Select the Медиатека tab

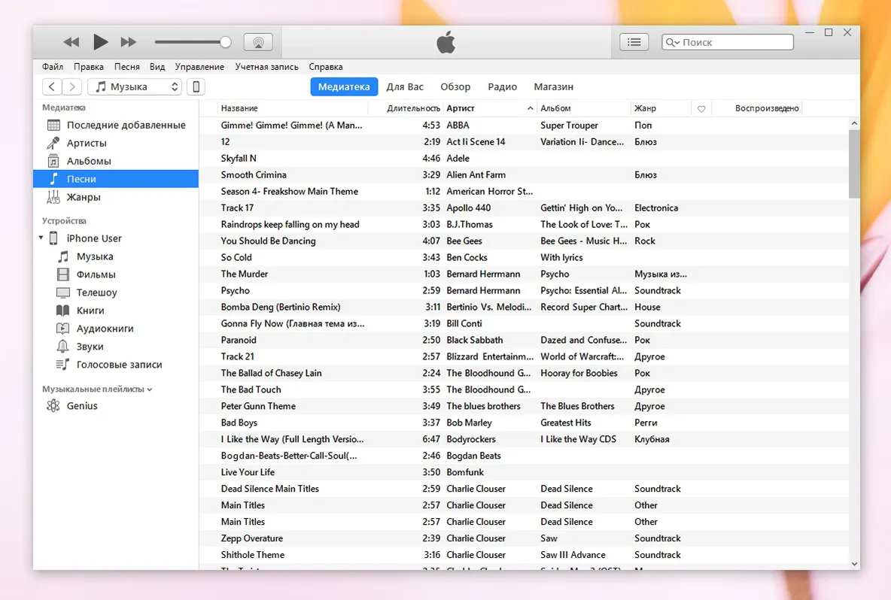click(344, 86)
